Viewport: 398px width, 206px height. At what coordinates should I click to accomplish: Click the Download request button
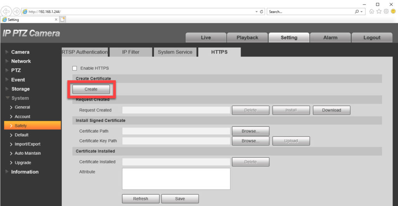[331, 110]
